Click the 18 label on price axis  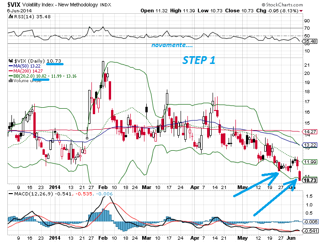click(x=307, y=91)
